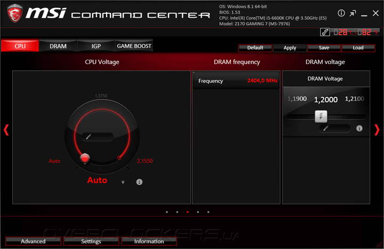Click the 2404,0 MHz frequency value
Screen dimensions: 384x249
click(x=262, y=81)
